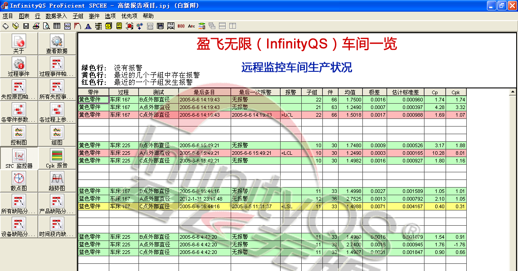Open the 趋势图 trend chart

tap(57, 181)
